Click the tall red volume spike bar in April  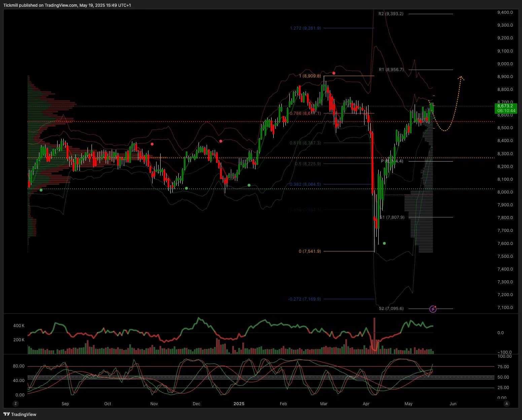point(374,335)
